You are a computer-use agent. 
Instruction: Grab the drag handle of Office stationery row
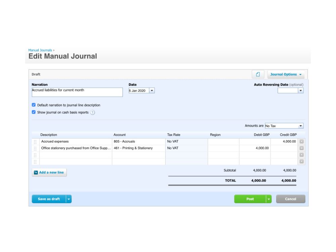(35, 148)
